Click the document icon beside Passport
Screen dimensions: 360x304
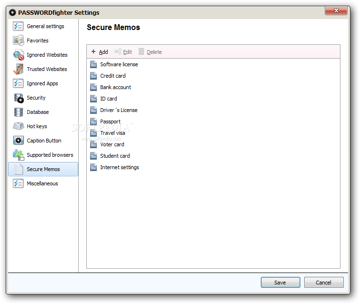[x=93, y=122]
